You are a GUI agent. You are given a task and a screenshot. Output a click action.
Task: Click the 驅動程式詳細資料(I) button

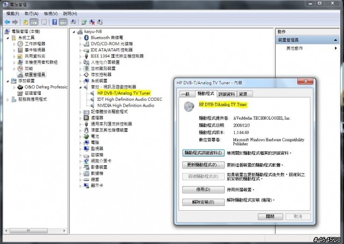coord(203,153)
